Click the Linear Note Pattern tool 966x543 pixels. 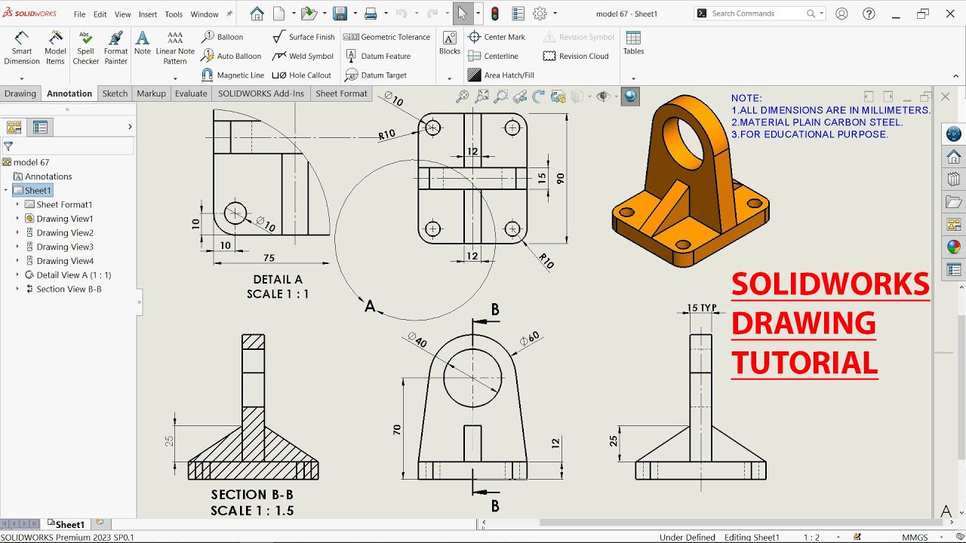tap(175, 48)
